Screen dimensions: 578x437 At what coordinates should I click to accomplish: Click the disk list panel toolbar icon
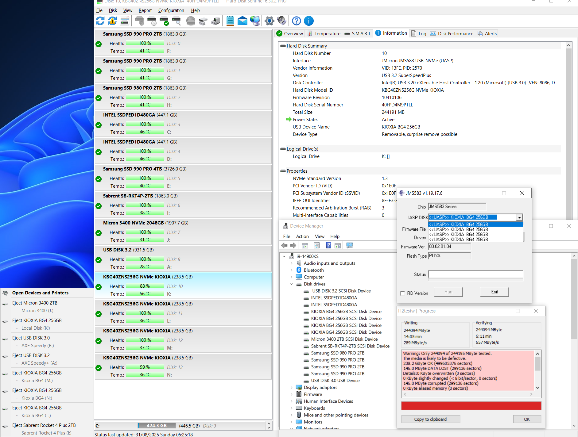point(125,21)
